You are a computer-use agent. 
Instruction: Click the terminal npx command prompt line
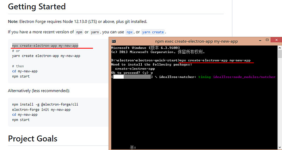pos(181,60)
